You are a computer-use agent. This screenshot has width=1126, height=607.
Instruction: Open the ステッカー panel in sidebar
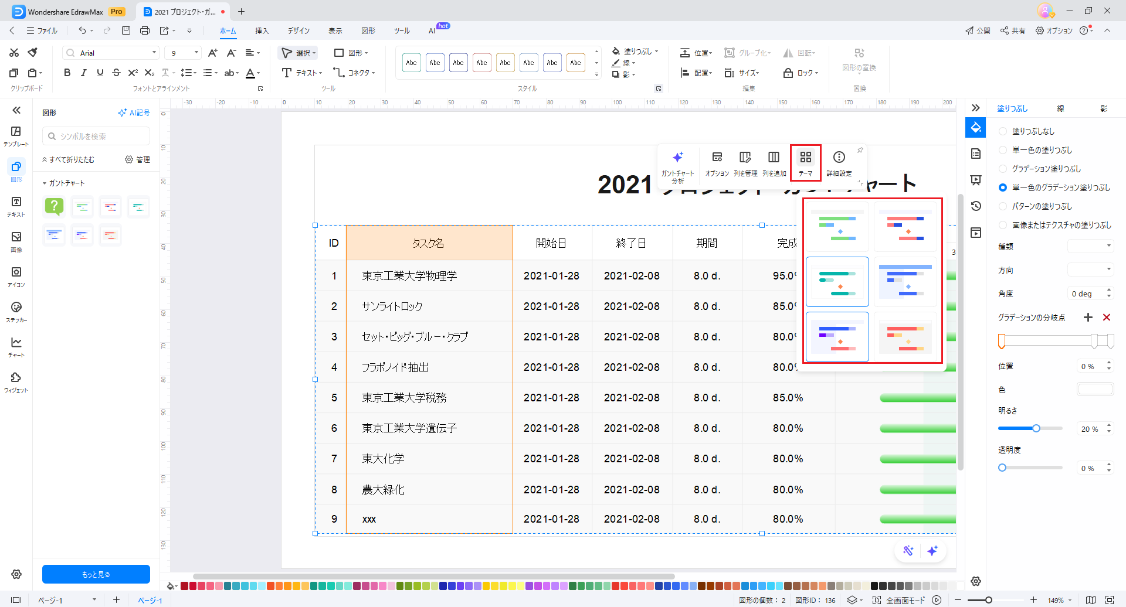click(x=16, y=312)
